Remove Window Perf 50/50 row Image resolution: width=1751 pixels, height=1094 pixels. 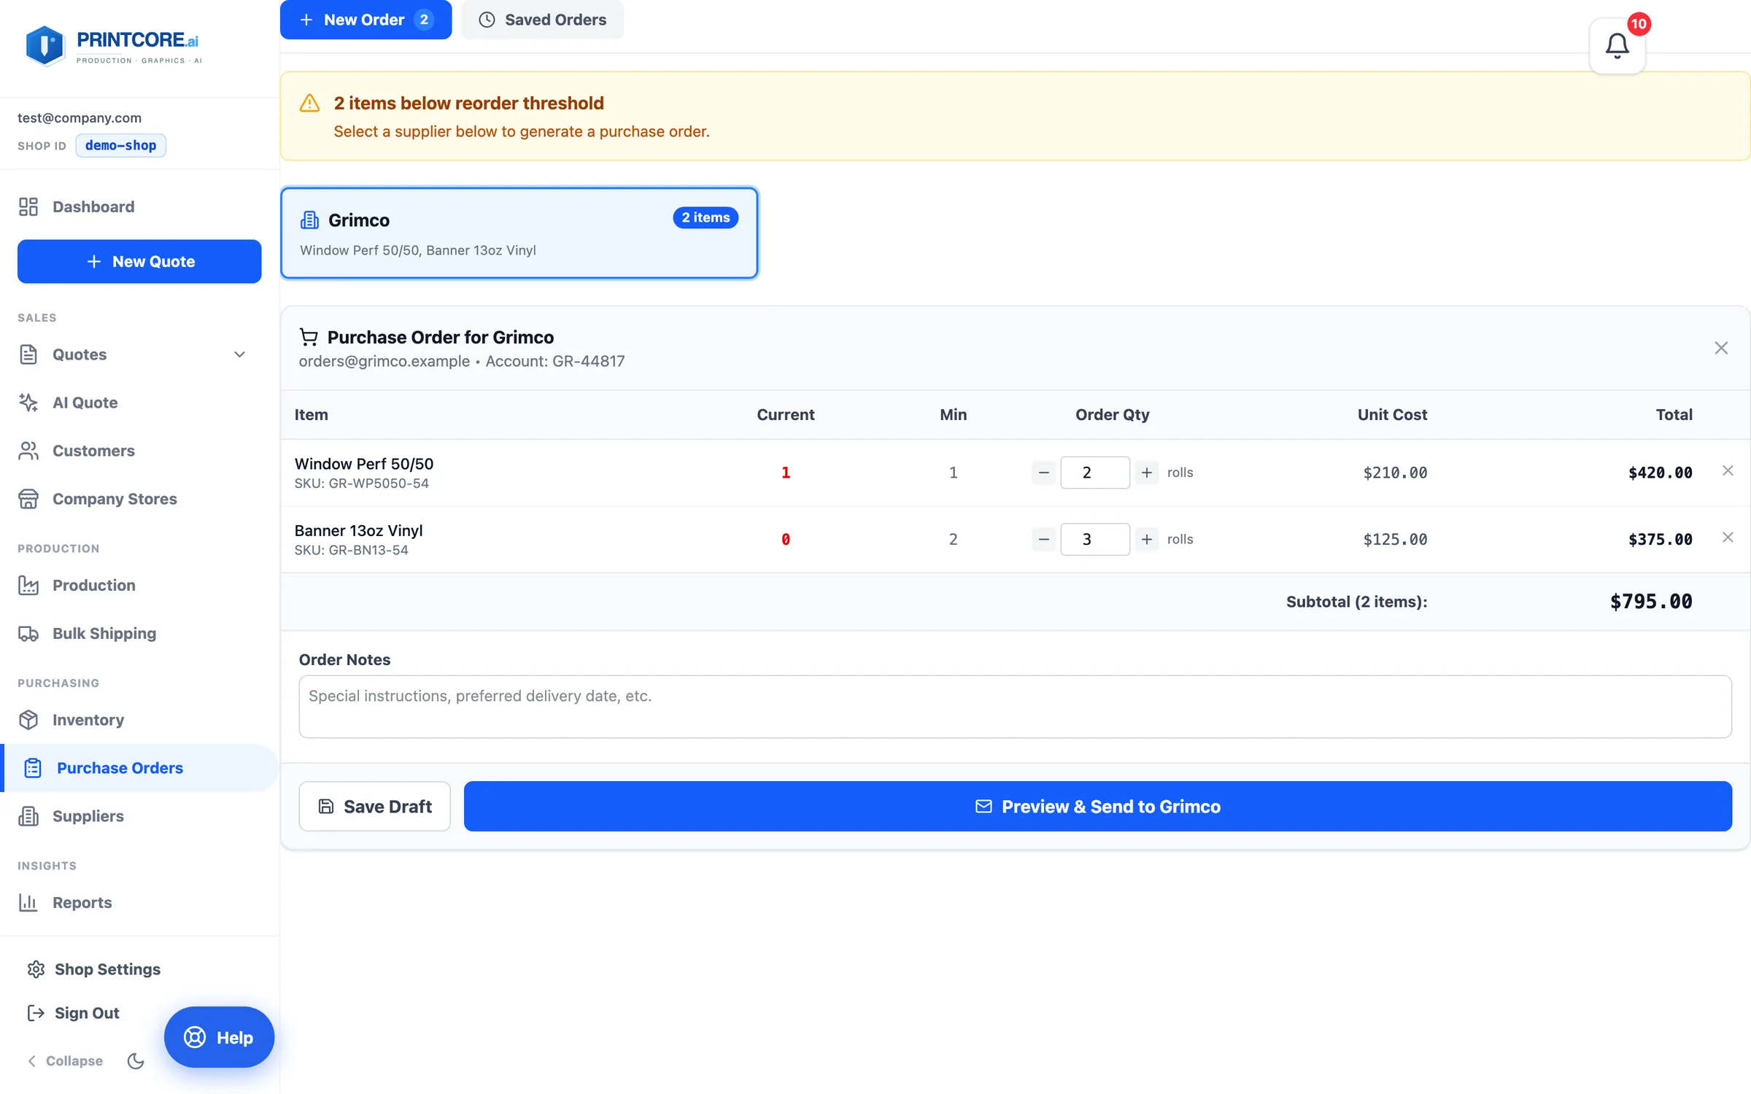1728,470
